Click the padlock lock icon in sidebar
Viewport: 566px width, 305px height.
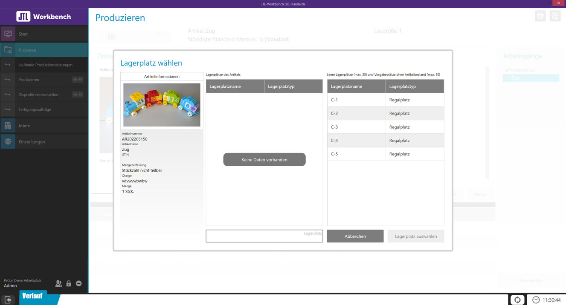[x=69, y=283]
